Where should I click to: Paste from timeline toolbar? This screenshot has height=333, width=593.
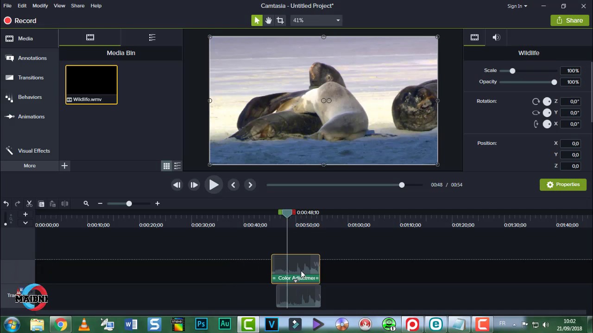[x=53, y=203]
